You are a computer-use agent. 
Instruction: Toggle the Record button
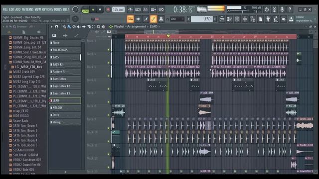tap(108, 9)
